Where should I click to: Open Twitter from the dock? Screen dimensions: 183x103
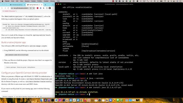point(78,100)
